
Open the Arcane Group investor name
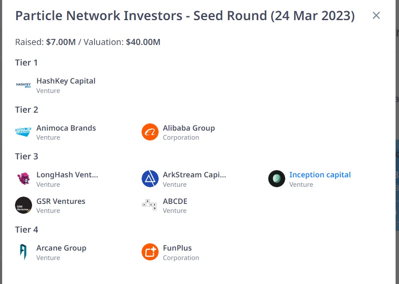point(61,248)
